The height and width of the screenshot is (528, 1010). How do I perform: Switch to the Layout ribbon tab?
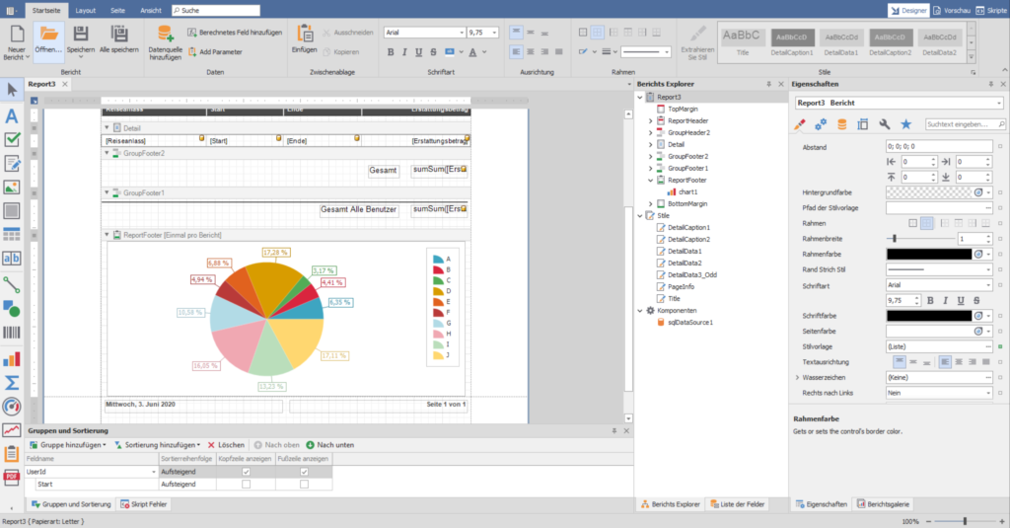(x=86, y=9)
